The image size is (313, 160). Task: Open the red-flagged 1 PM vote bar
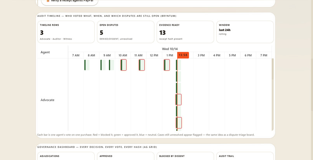(167, 65)
